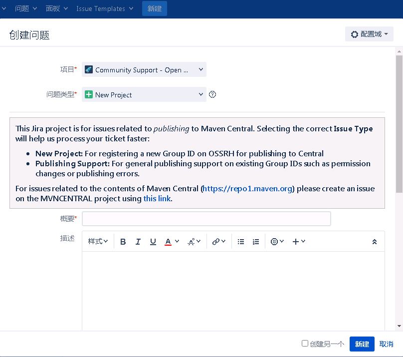Click the issue type help icon

[212, 94]
